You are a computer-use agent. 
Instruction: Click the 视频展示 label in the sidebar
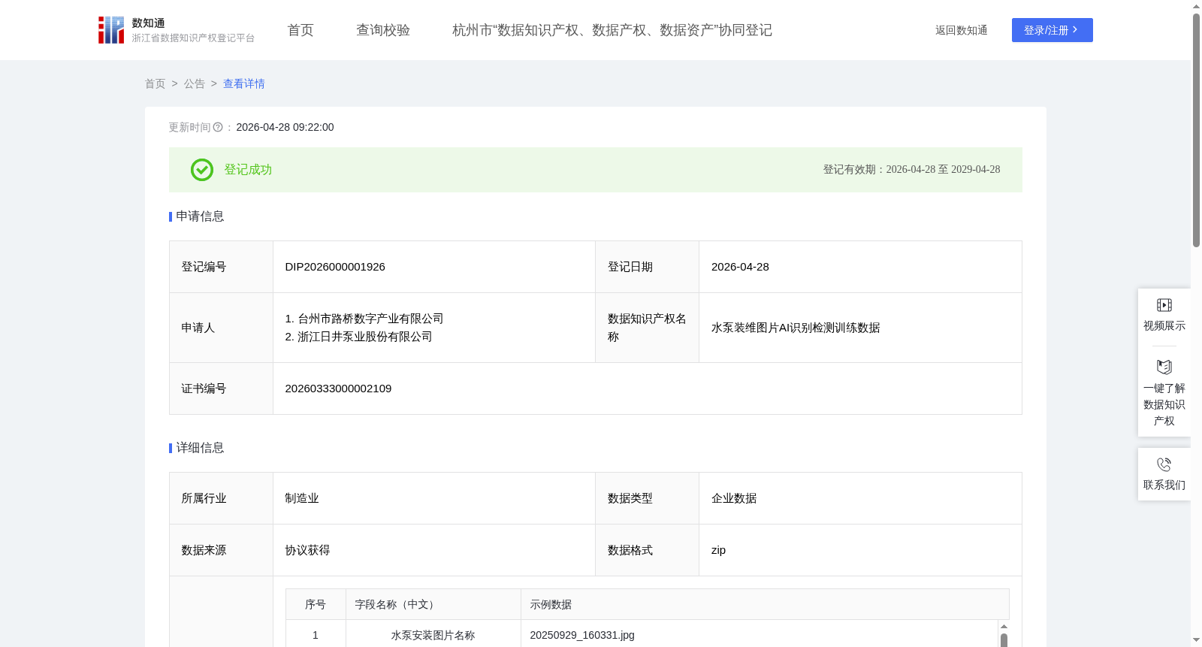1164,325
